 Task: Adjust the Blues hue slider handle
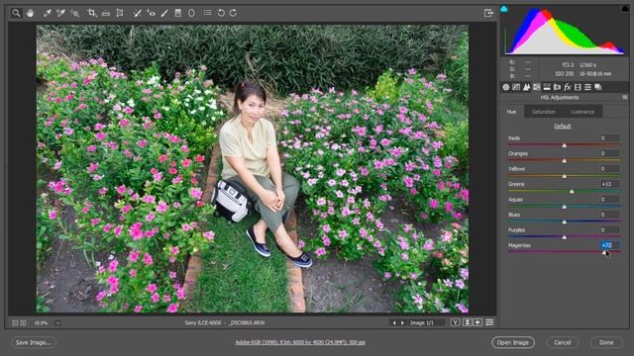[565, 222]
